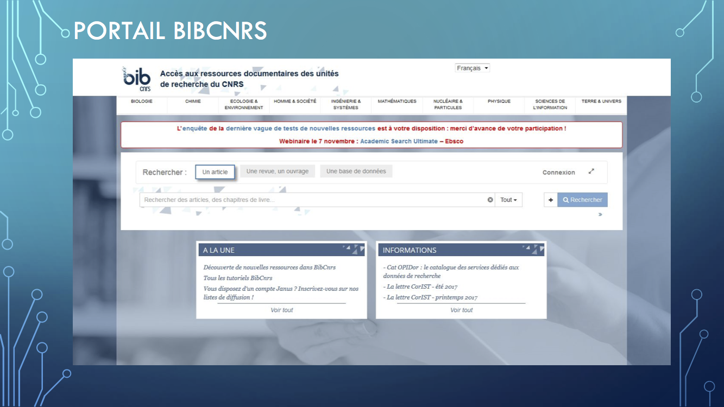The image size is (724, 407).
Task: Click the plus icon for advanced search
Action: tap(551, 200)
